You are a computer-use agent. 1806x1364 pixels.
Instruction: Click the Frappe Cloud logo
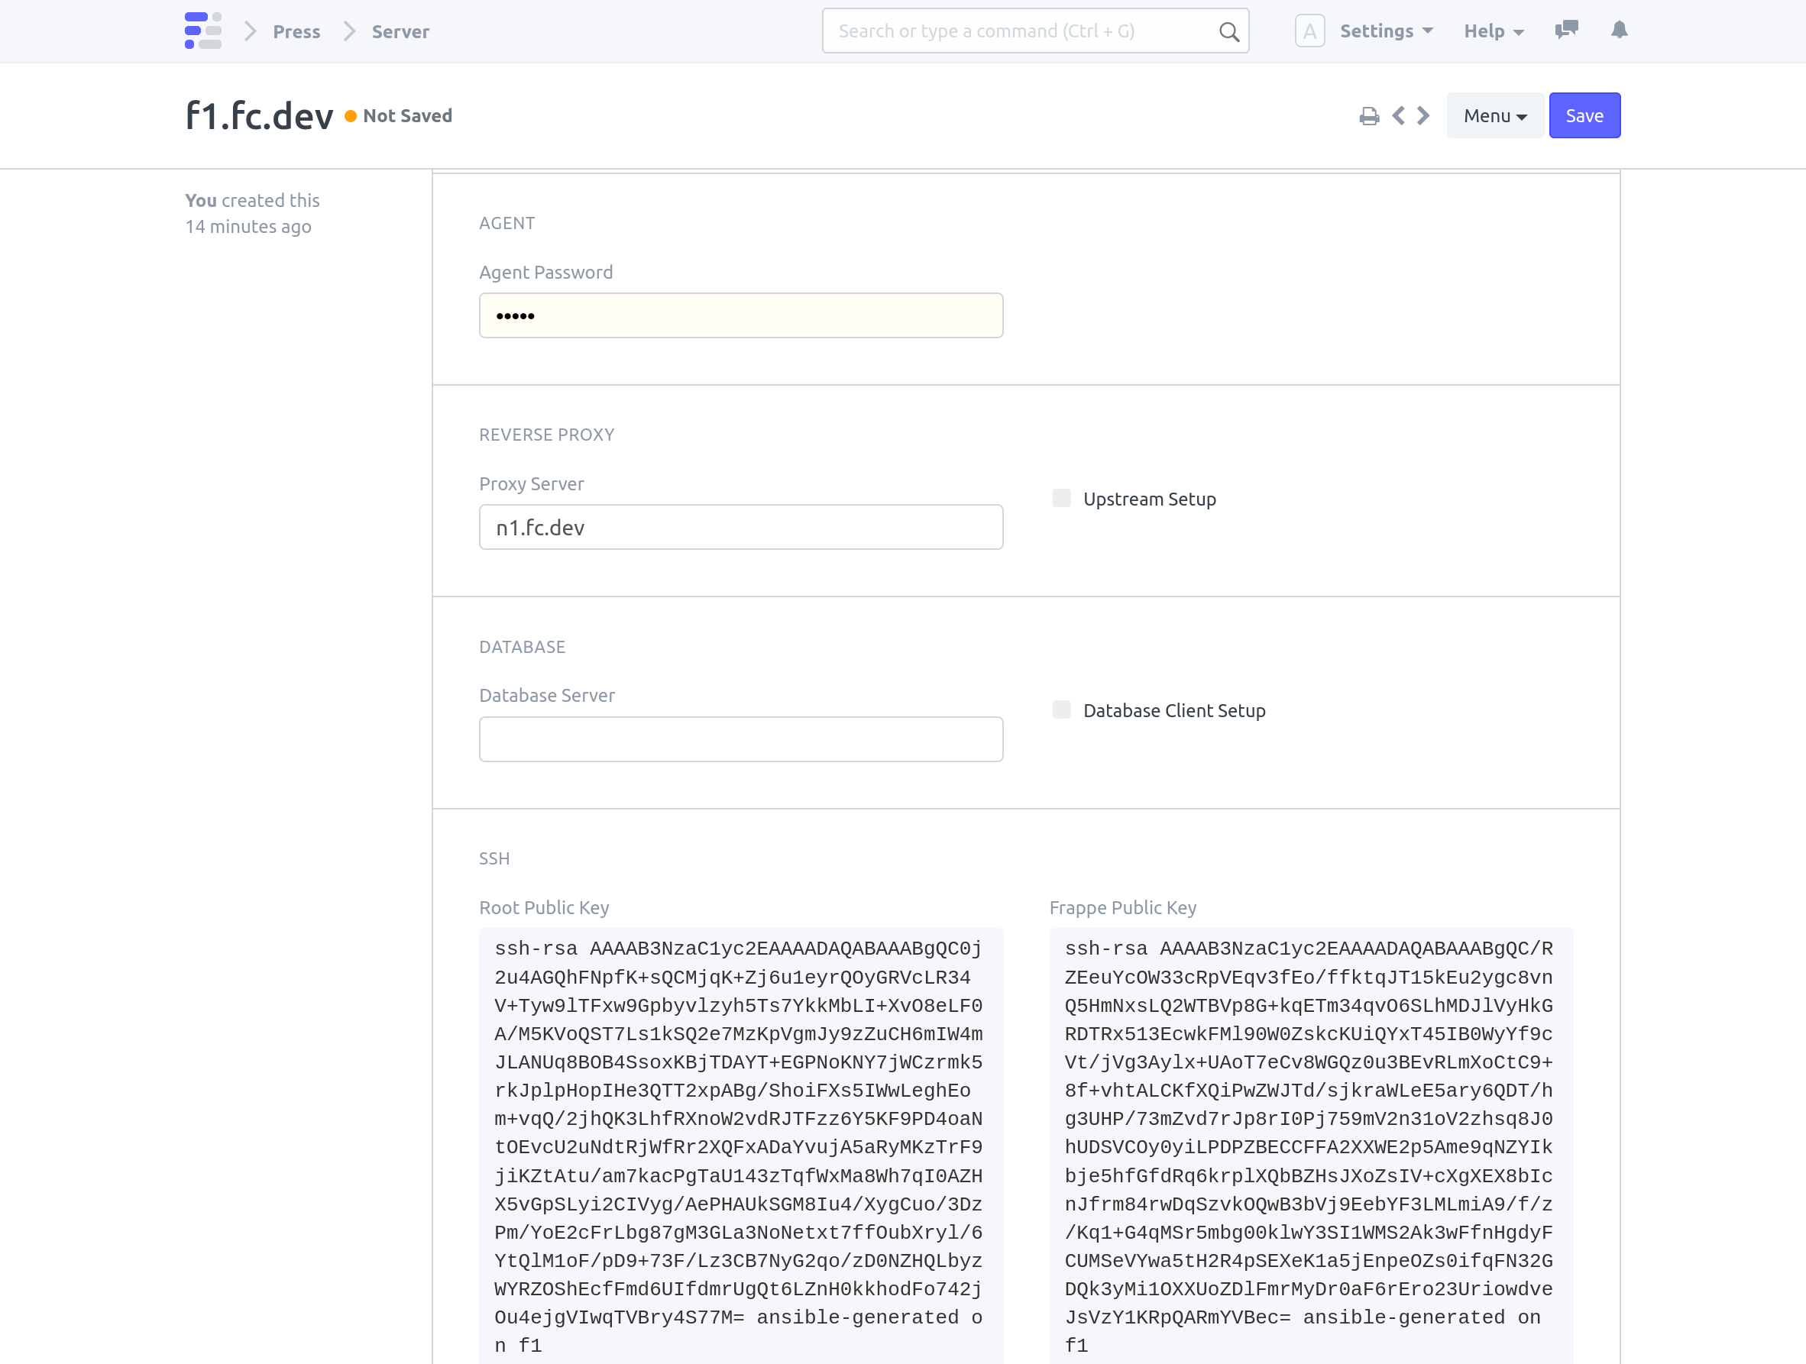pyautogui.click(x=203, y=31)
